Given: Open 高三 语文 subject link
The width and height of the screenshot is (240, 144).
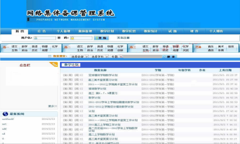Looking at the screenshot, I should (145, 46).
